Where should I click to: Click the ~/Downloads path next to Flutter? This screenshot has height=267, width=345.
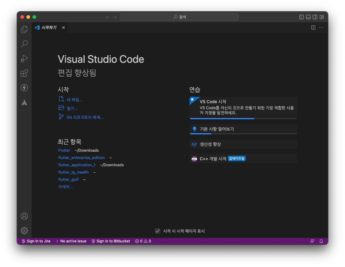[87, 150]
